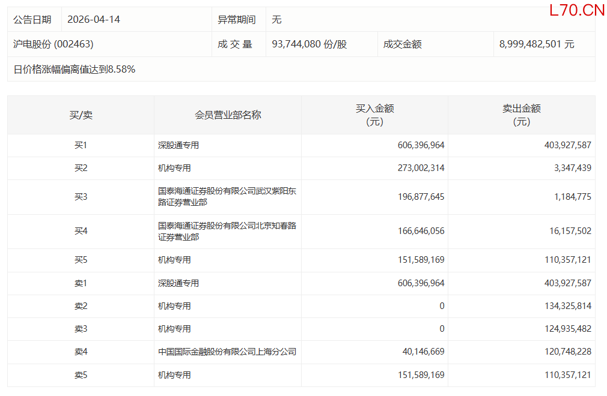Viewport: 607px width, 396px height.
Task: Click the 日价格涨幅偏离值达到8.58% text
Action: coord(75,69)
